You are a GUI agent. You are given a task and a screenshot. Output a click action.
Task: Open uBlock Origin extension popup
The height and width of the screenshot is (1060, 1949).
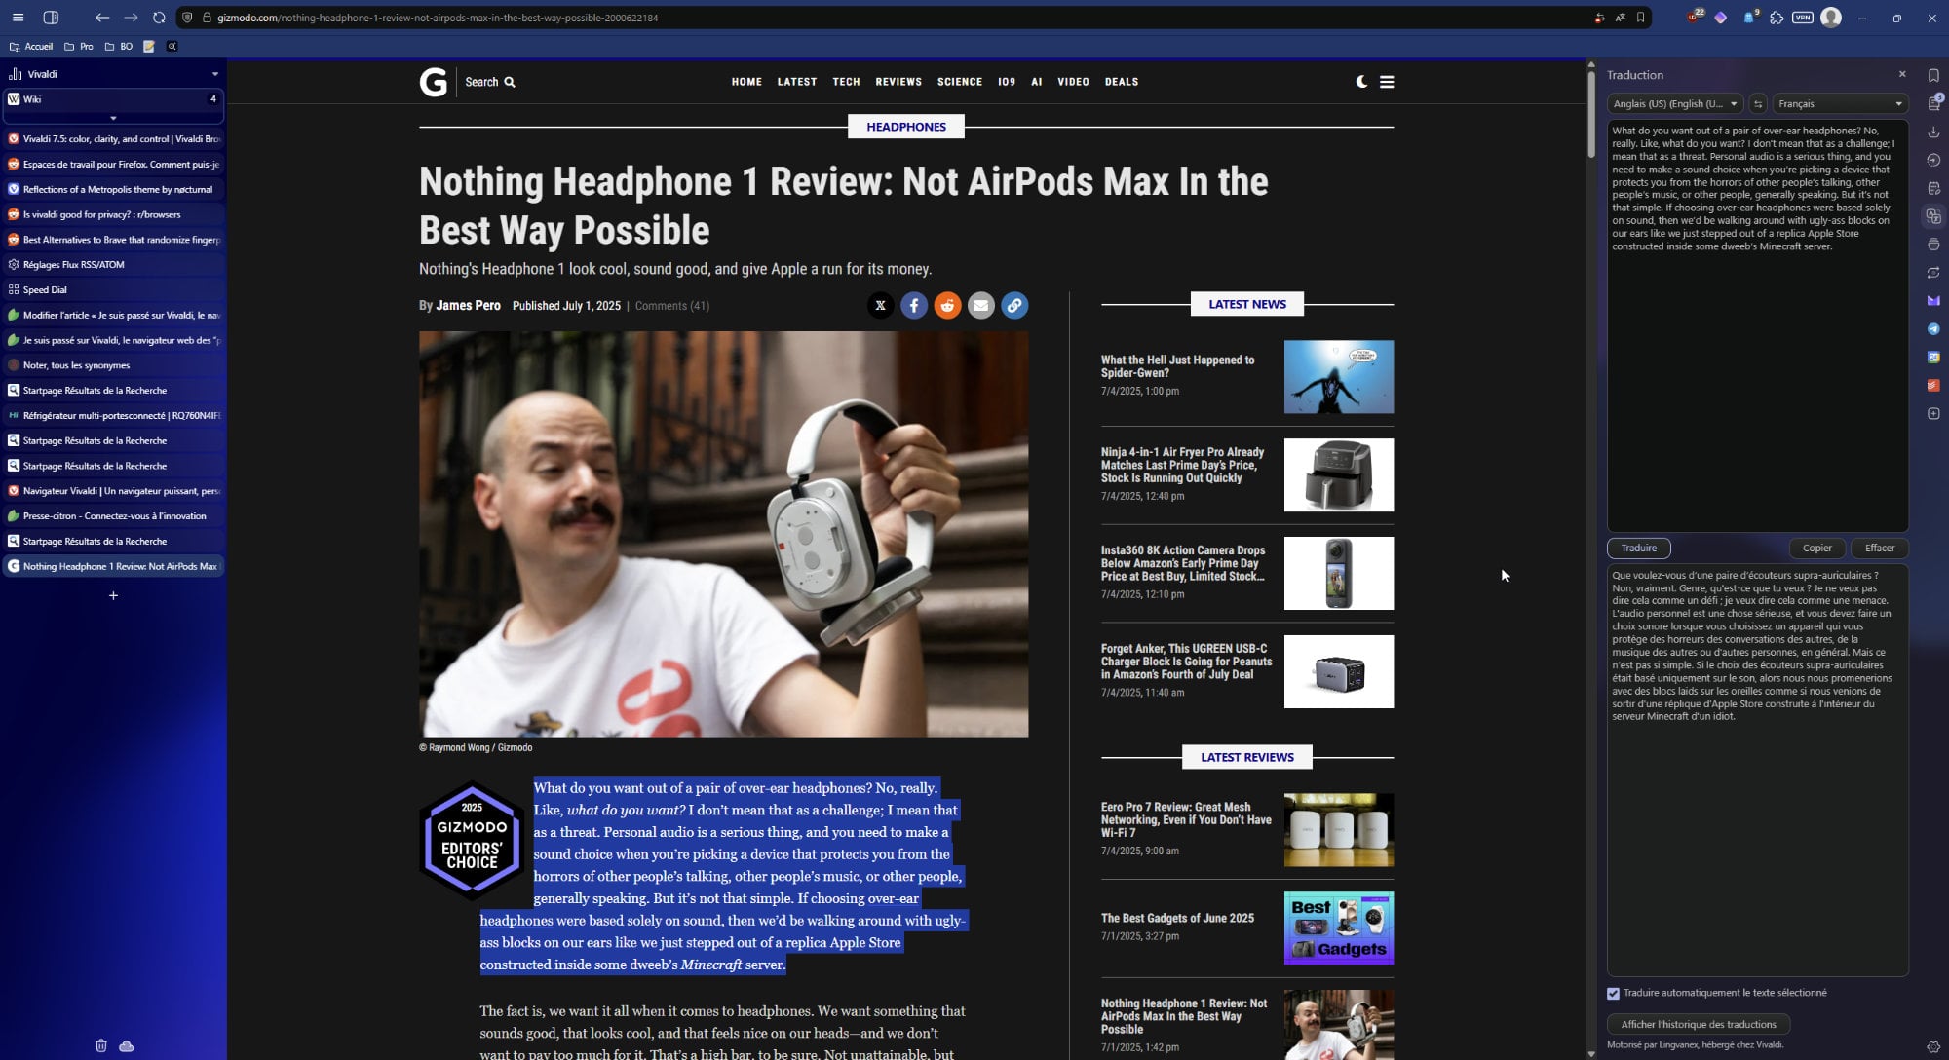(1695, 17)
